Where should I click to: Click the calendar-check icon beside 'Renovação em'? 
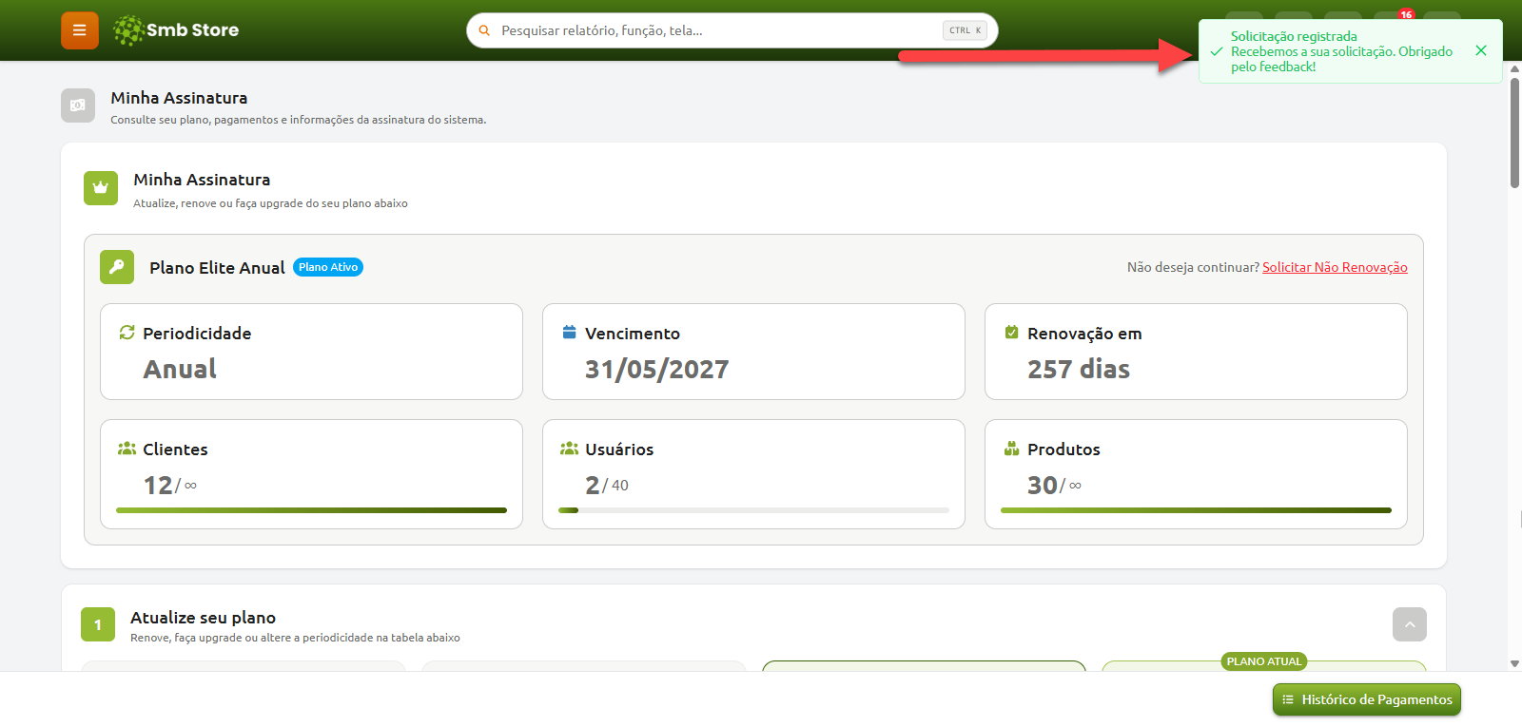pos(1011,333)
